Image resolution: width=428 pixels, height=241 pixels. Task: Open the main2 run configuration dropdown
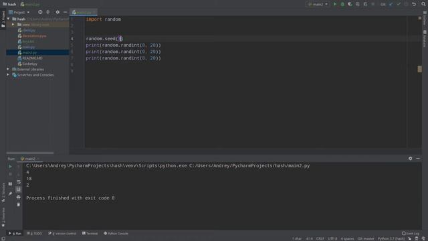[x=318, y=4]
